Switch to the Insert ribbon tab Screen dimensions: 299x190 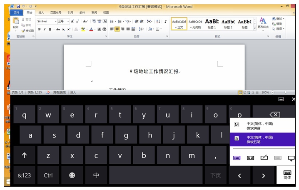pyautogui.click(x=41, y=12)
